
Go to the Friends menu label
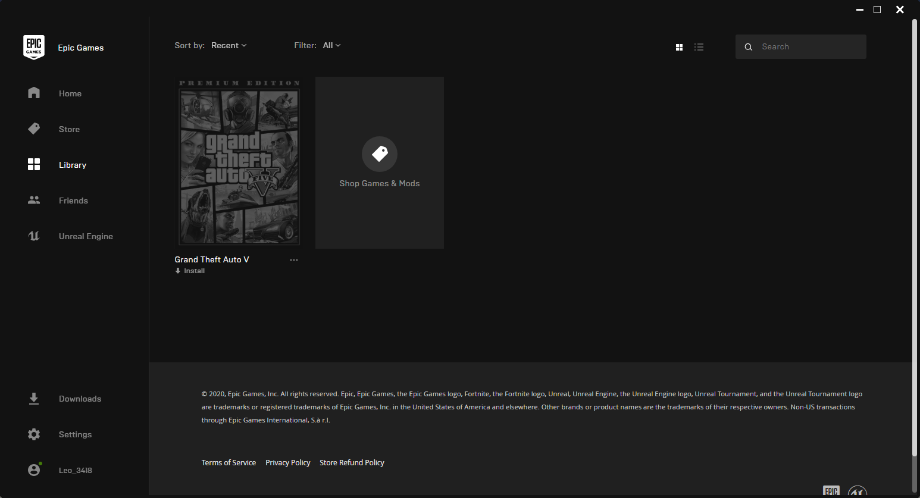(73, 201)
